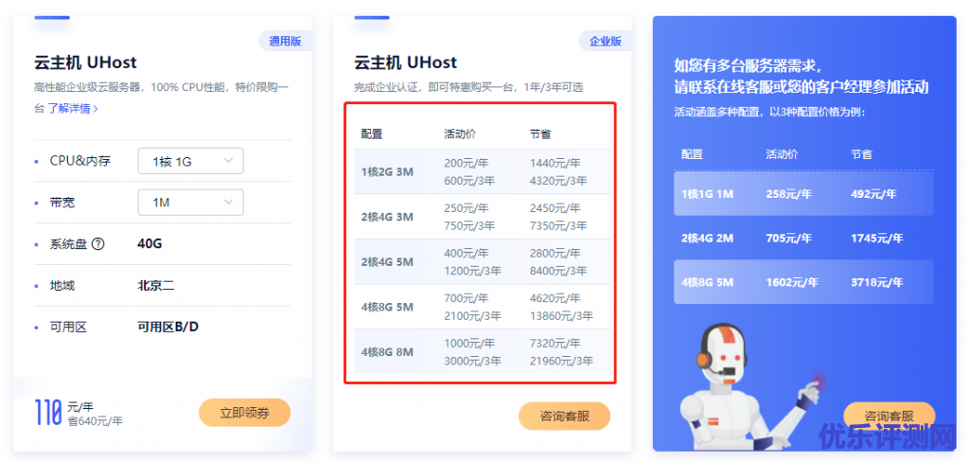This screenshot has width=969, height=462.
Task: Click the 1核1G 1M row on blue card
Action: [803, 193]
